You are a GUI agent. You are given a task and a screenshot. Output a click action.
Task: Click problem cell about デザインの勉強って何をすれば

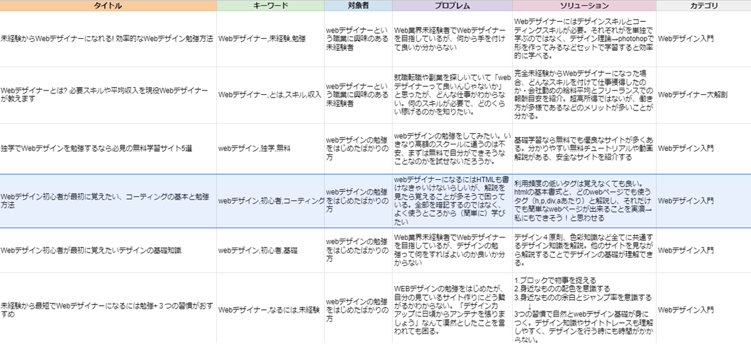coord(452,251)
